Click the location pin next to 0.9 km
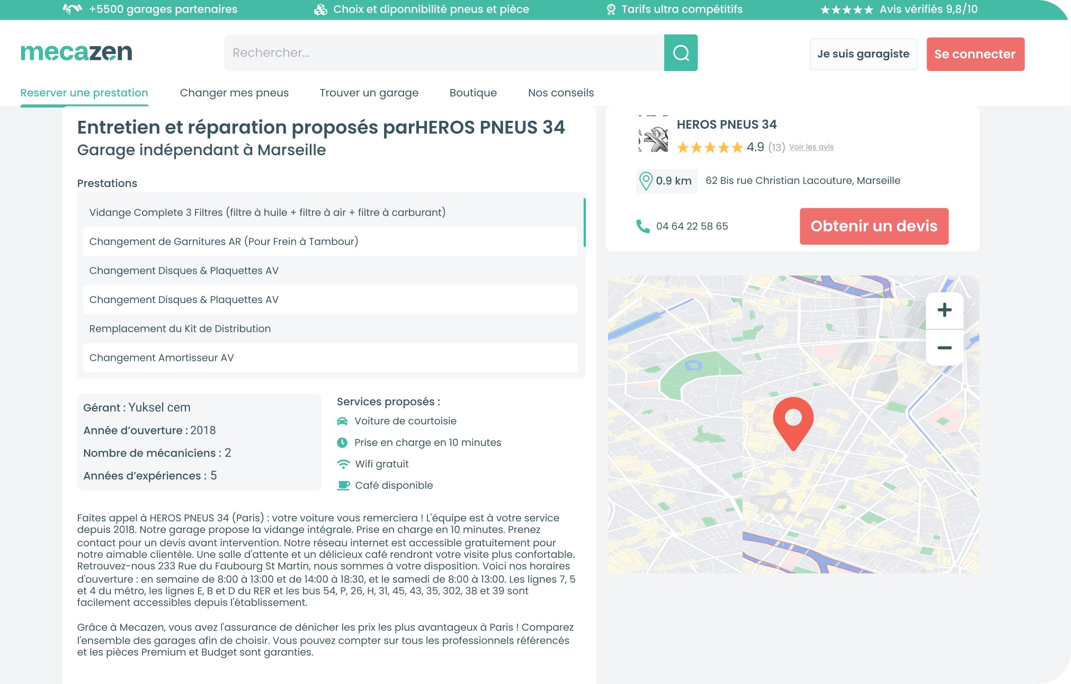This screenshot has width=1071, height=684. (x=646, y=181)
